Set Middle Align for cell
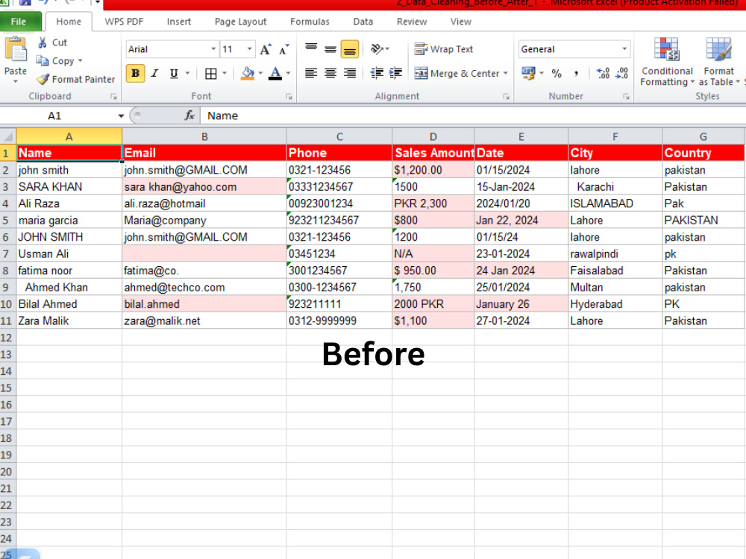This screenshot has width=746, height=559. click(330, 49)
